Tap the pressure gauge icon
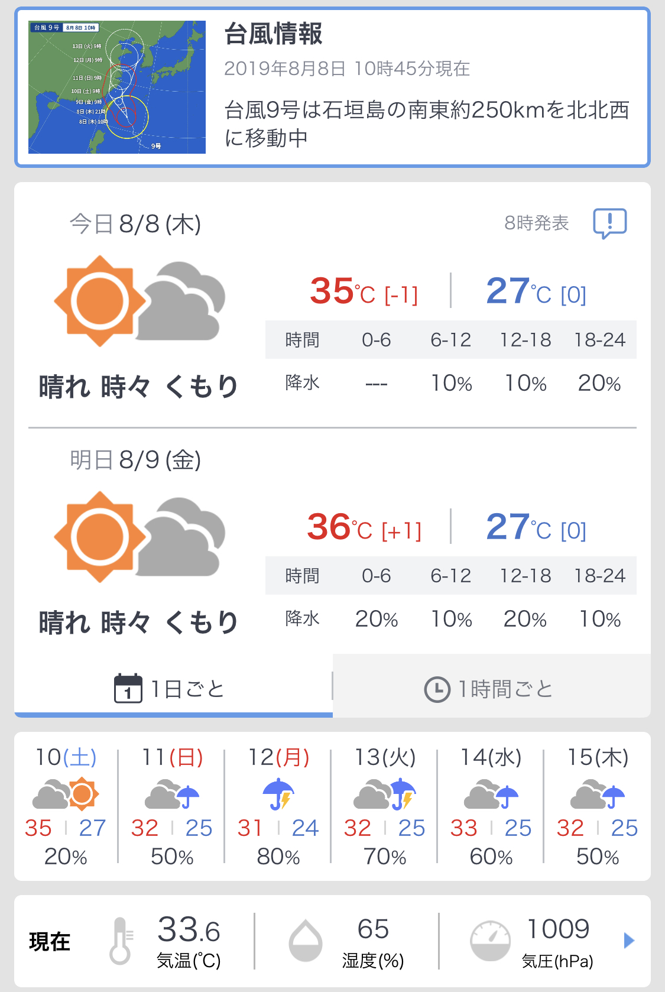The image size is (665, 992). coord(489,941)
